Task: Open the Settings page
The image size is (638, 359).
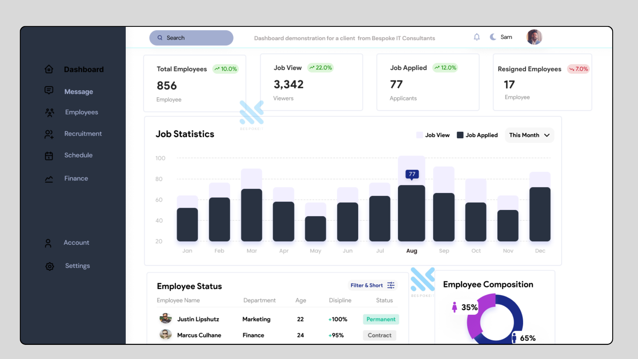Action: [78, 266]
